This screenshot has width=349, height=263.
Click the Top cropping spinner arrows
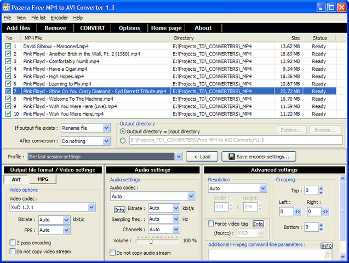[x=321, y=191]
